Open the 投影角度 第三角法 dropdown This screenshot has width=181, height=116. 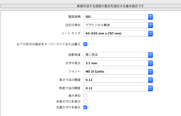118,55
